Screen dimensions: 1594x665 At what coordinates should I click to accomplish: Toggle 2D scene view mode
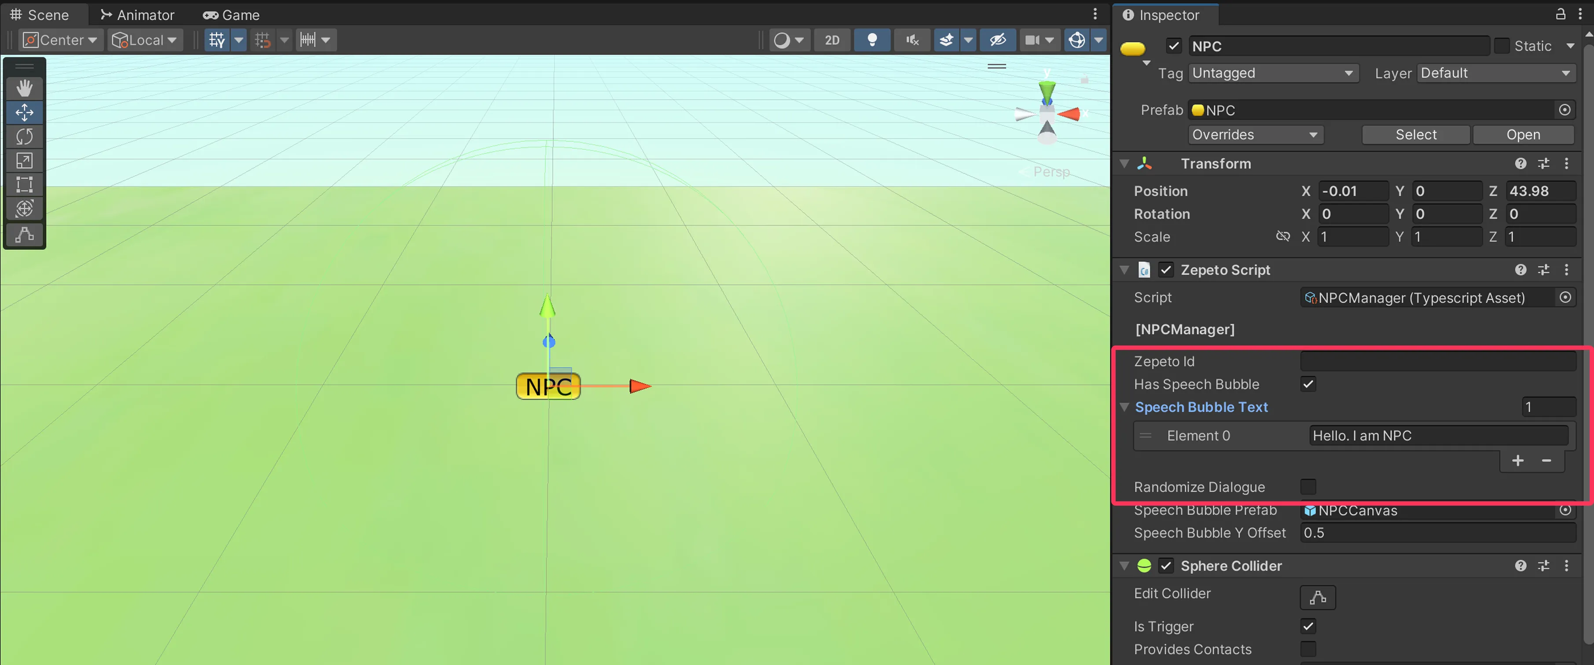pos(832,40)
